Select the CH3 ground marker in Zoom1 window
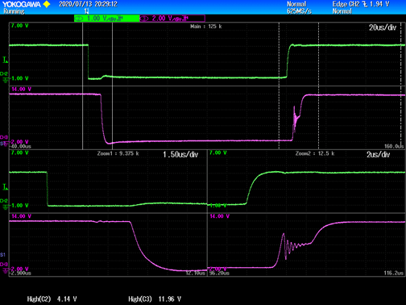The image size is (406, 305). 5,267
